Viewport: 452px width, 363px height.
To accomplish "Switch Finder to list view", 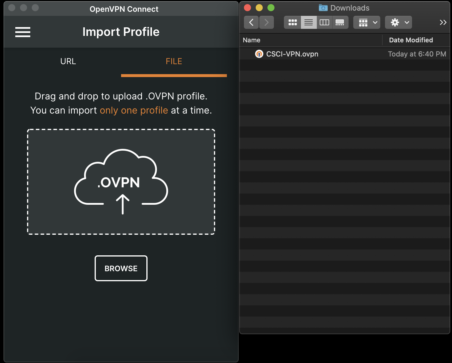I will click(x=309, y=22).
